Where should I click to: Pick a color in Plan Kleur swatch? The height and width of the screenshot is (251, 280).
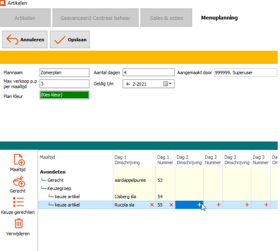tap(64, 95)
